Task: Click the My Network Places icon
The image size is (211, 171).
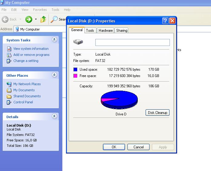Action: [9, 84]
